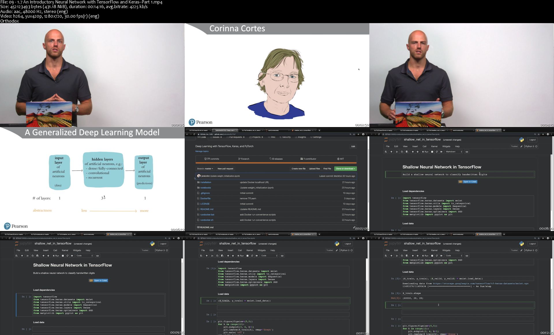554x335 pixels.
Task: Click cut scissors icon in 00:08:30 frame
Action: coord(397,152)
